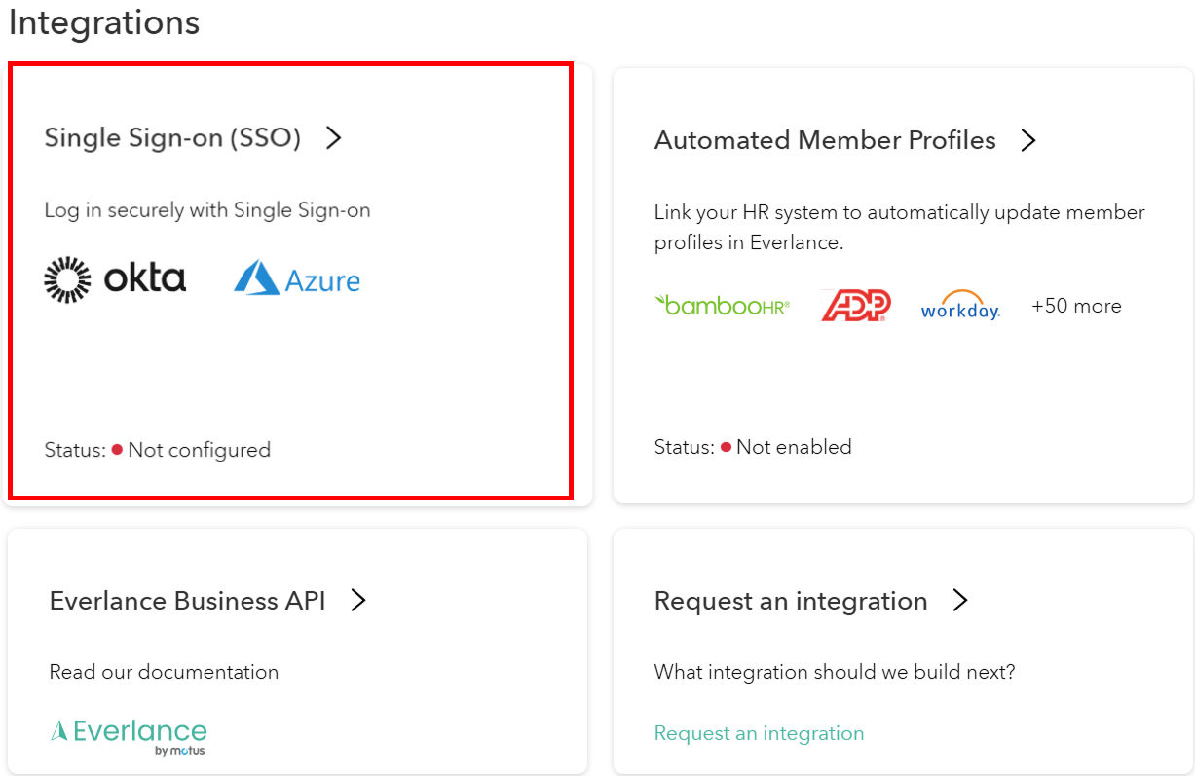Screen dimensions: 1195x776
Task: Click chevron beside Request an integration heading
Action: [x=960, y=601]
